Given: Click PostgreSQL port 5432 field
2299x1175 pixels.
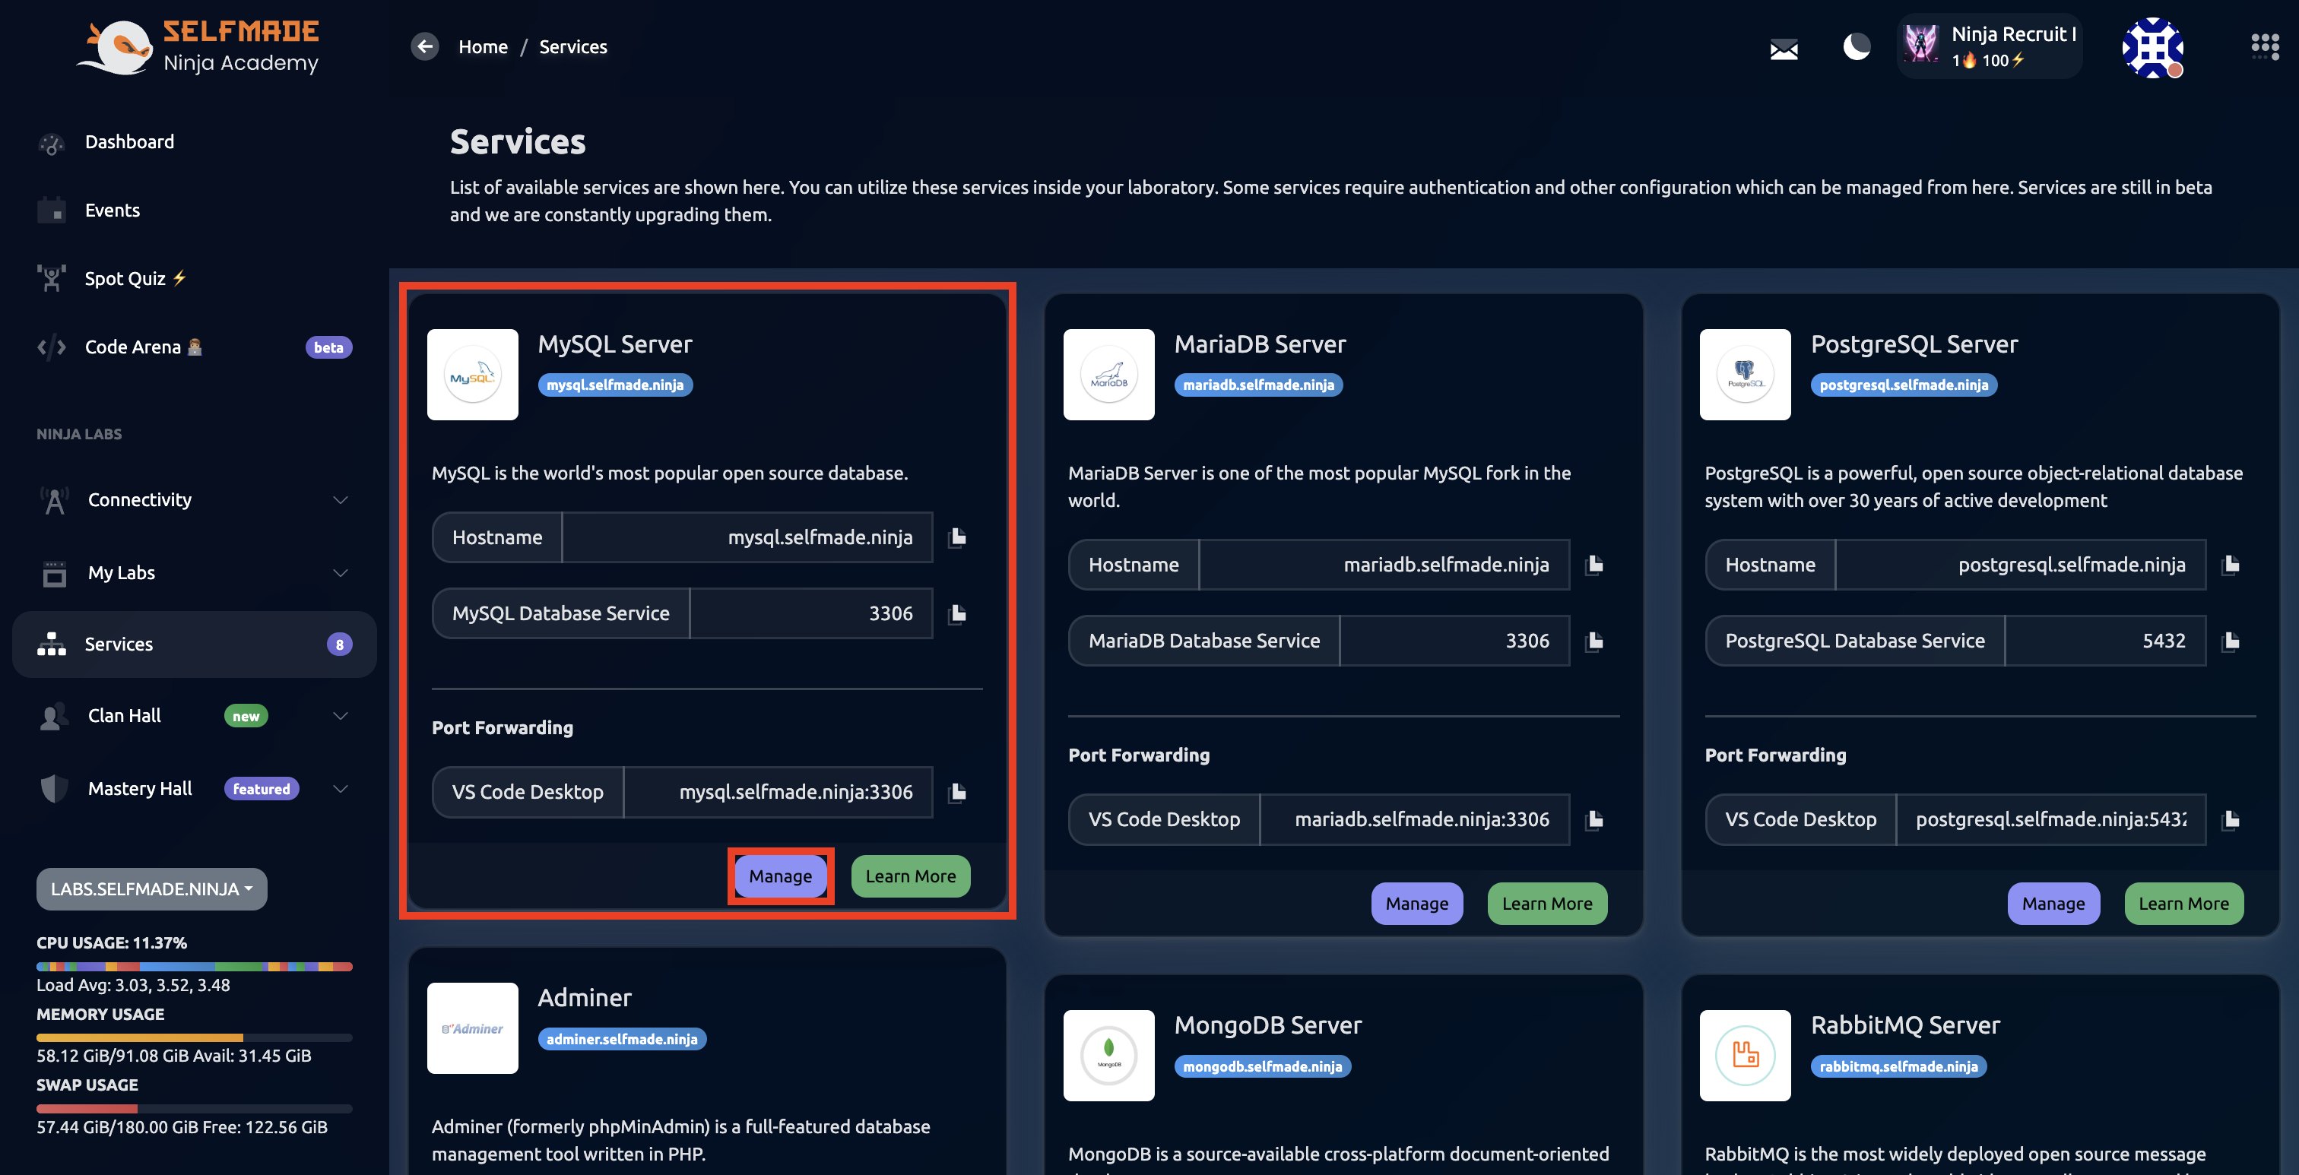Looking at the screenshot, I should [x=2105, y=641].
